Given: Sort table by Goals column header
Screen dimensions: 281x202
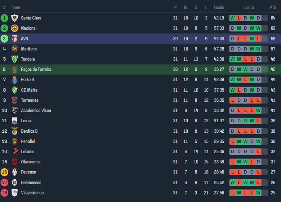Looking at the screenshot, I should (219, 8).
